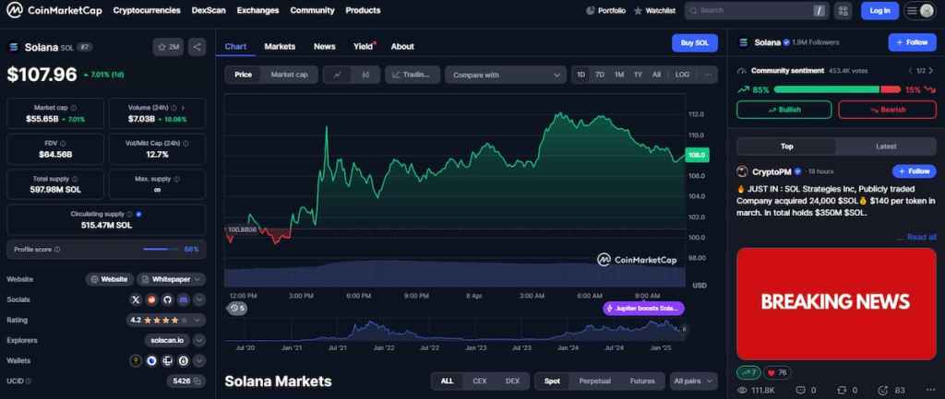This screenshot has height=399, width=945.
Task: Open the All pairs dropdown
Action: [694, 381]
